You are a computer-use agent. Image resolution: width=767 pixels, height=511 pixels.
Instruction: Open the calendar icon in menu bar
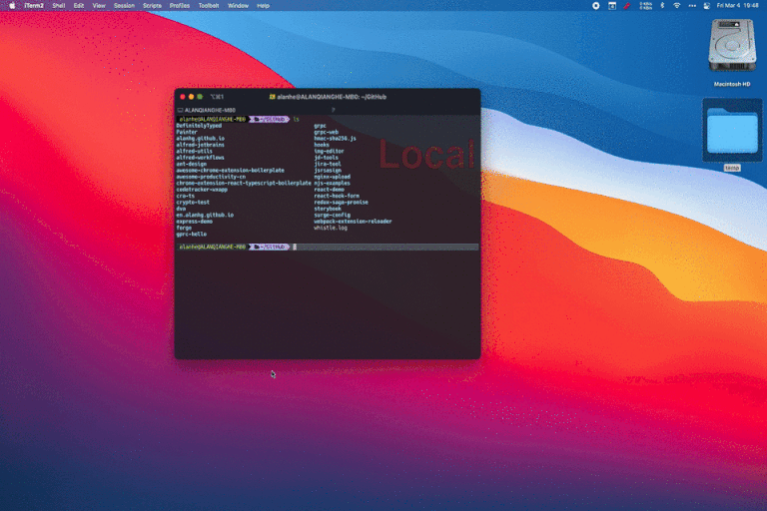click(611, 5)
